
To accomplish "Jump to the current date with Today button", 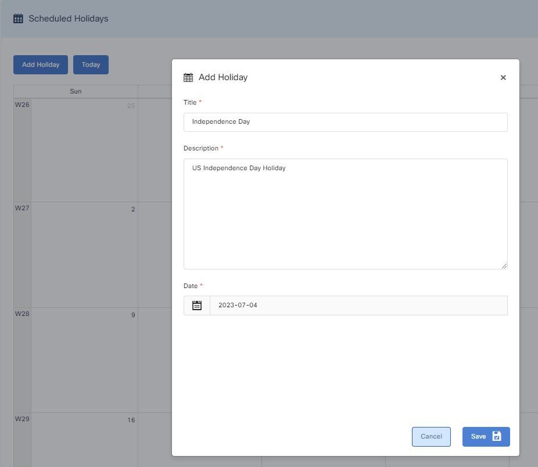I will tap(91, 65).
